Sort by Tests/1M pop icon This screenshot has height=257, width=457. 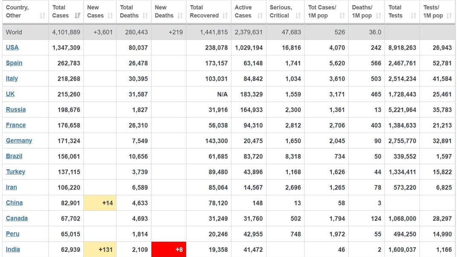449,16
